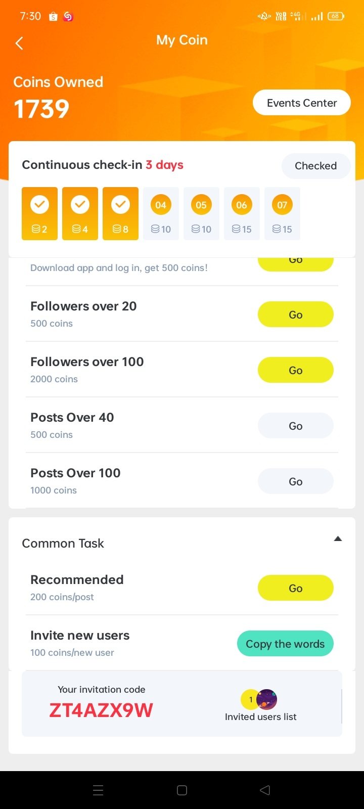Tap the day 05 coin reward
This screenshot has height=809, width=364.
click(x=201, y=213)
